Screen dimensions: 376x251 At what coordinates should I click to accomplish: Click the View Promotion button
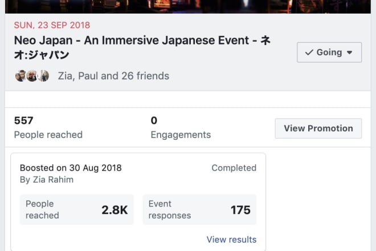tap(318, 128)
